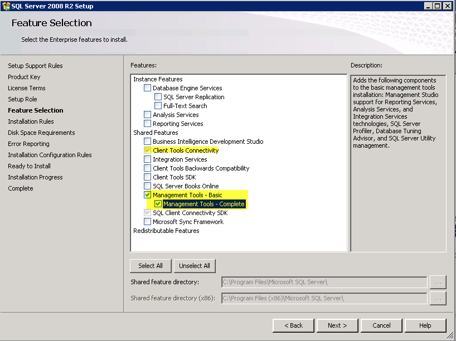Select the License Terms step
The image size is (456, 341).
[26, 88]
